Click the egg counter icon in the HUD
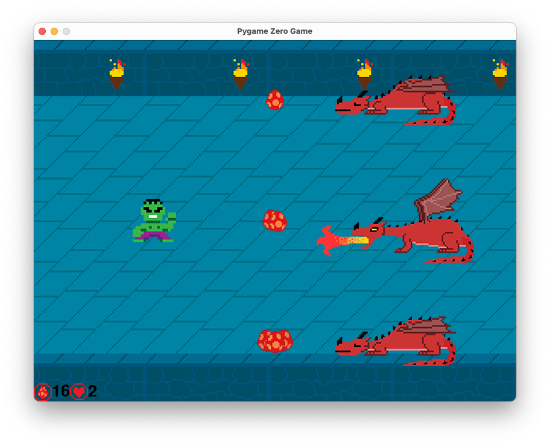 [x=43, y=392]
